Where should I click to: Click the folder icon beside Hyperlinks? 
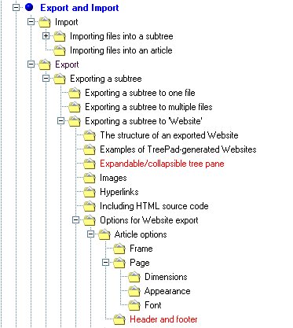(x=90, y=192)
